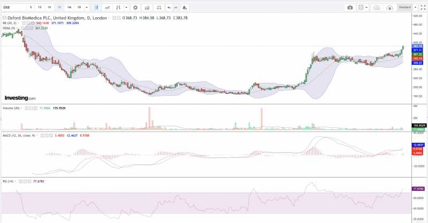Collapse the Oxford BioMedica legend box
This screenshot has width=428, height=223.
[4, 17]
